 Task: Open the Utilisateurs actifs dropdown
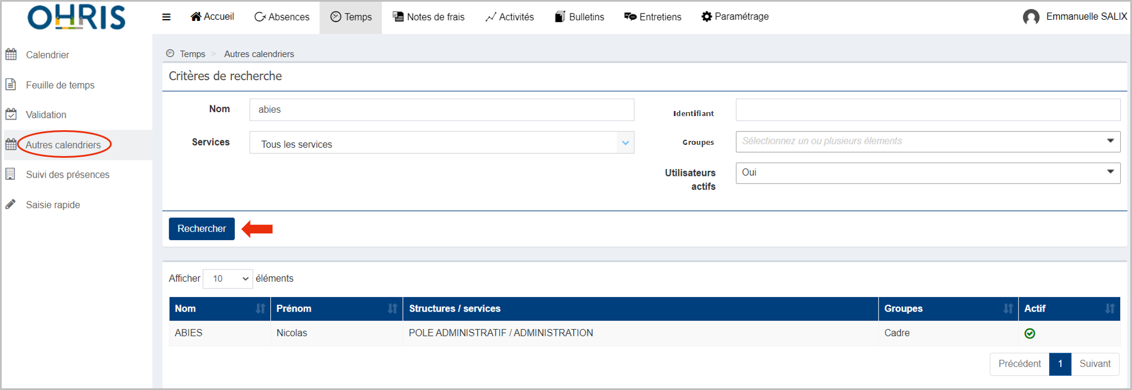tap(928, 173)
